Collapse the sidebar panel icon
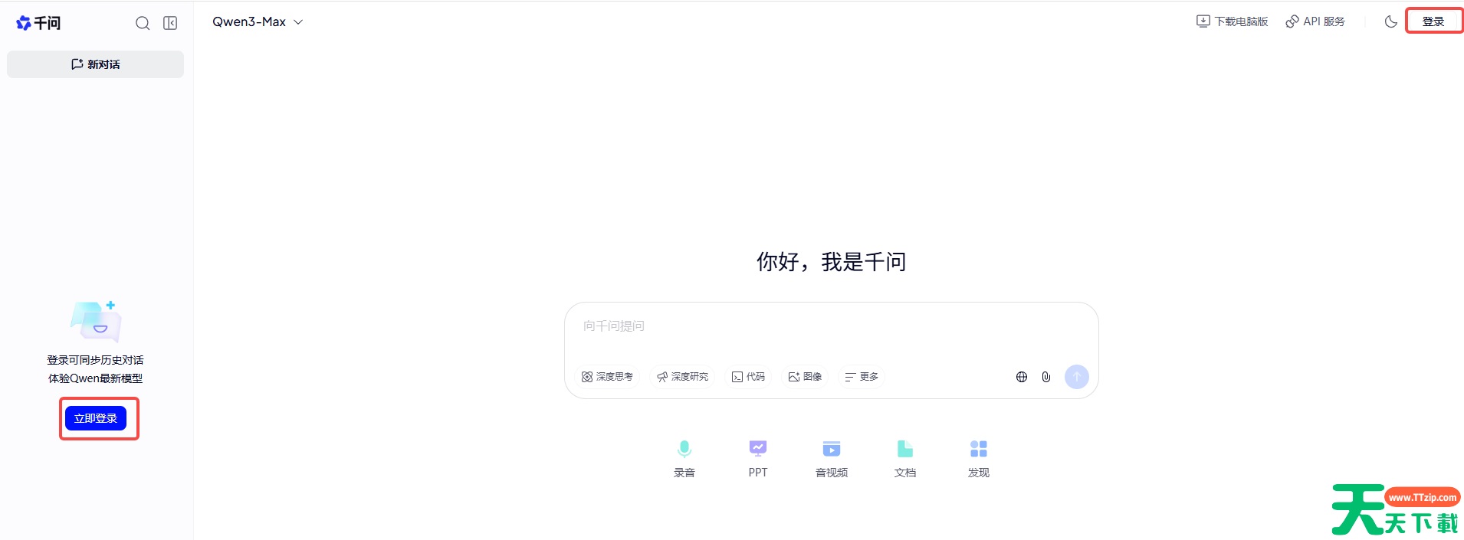The height and width of the screenshot is (540, 1464). click(170, 23)
